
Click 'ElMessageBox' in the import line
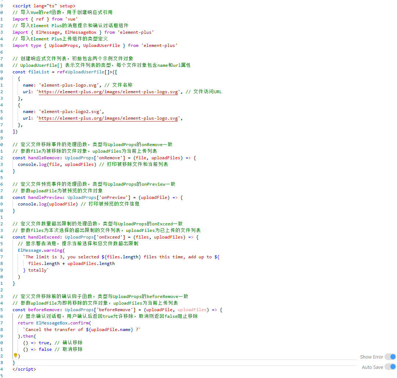click(80, 32)
